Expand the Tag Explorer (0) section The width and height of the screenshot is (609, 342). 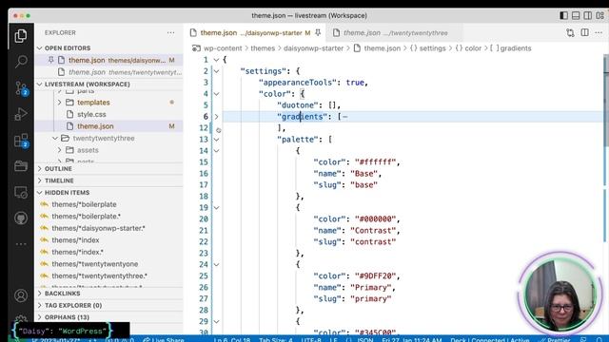40,306
